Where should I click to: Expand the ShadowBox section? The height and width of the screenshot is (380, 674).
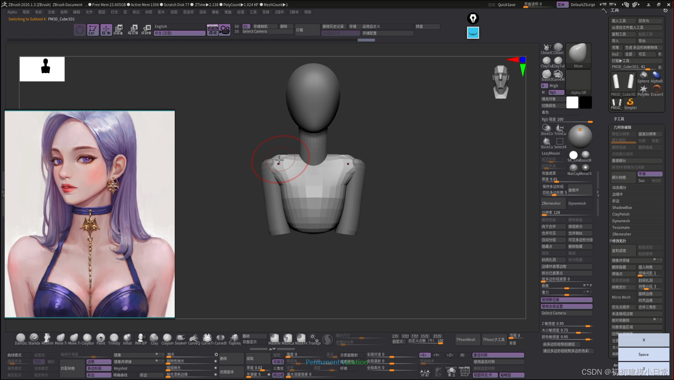(x=622, y=208)
